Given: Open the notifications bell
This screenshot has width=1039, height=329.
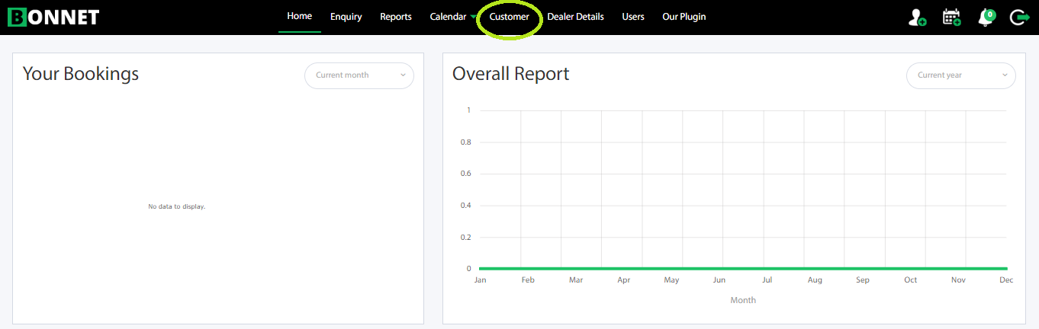Looking at the screenshot, I should (985, 18).
